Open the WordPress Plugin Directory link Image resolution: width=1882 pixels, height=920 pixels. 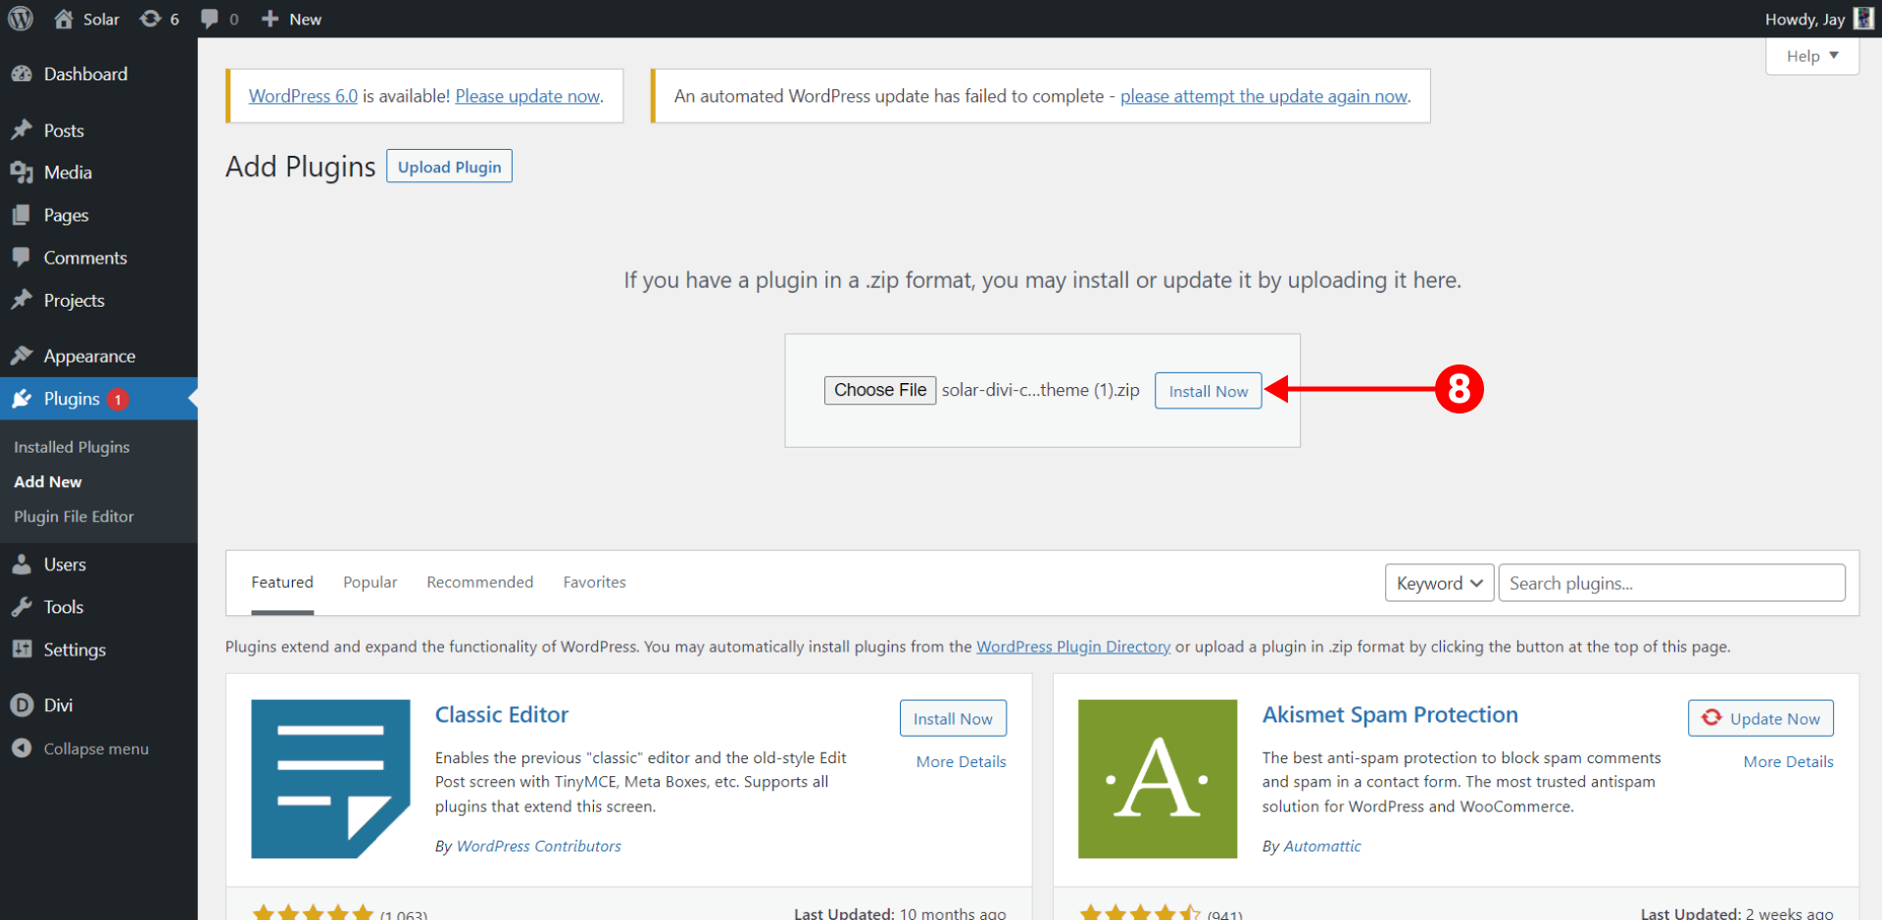pyautogui.click(x=1073, y=647)
